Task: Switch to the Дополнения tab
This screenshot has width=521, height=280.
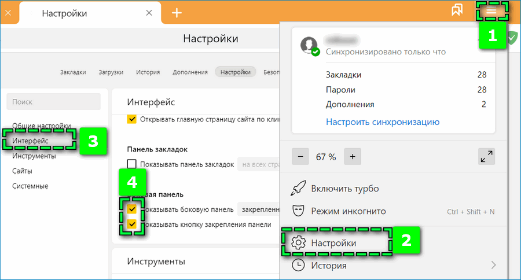Action: click(190, 72)
